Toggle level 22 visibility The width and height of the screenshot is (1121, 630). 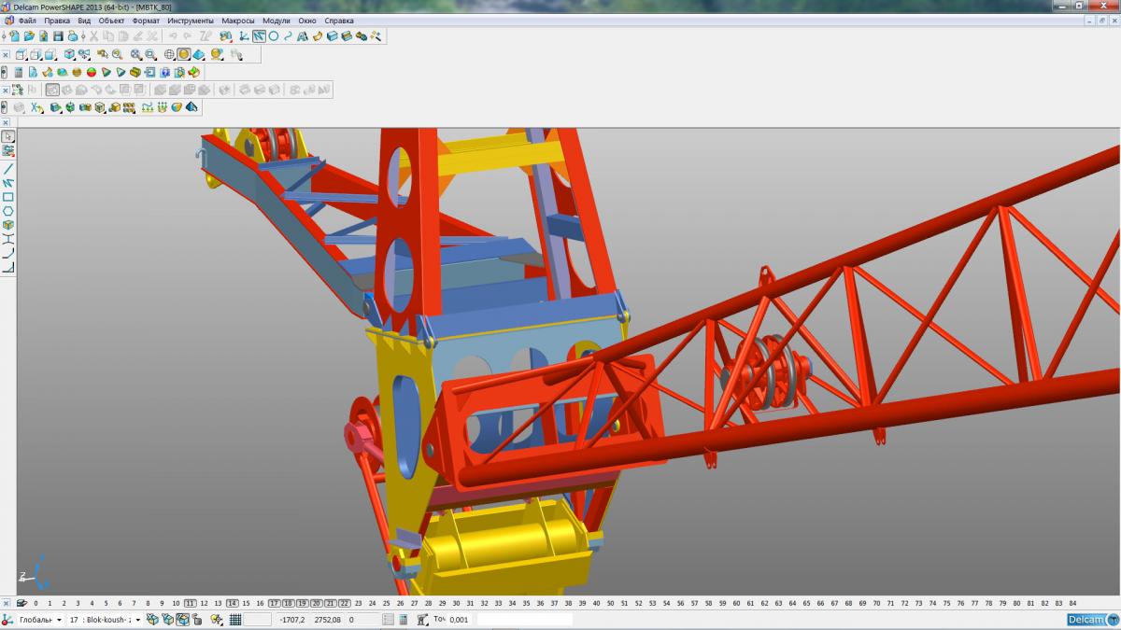(x=344, y=603)
